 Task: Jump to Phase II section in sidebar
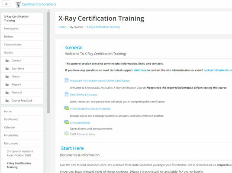pos(22,84)
